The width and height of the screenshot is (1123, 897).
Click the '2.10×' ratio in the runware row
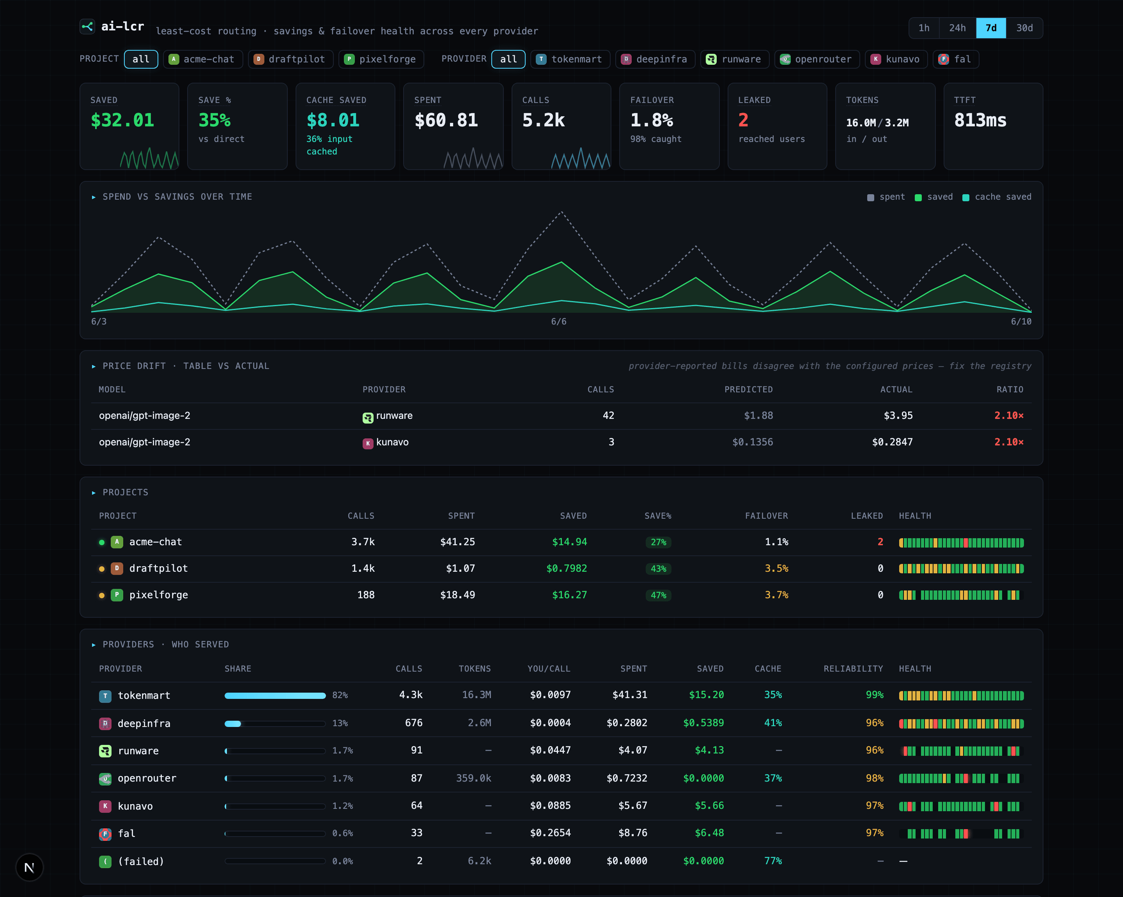pyautogui.click(x=1009, y=416)
